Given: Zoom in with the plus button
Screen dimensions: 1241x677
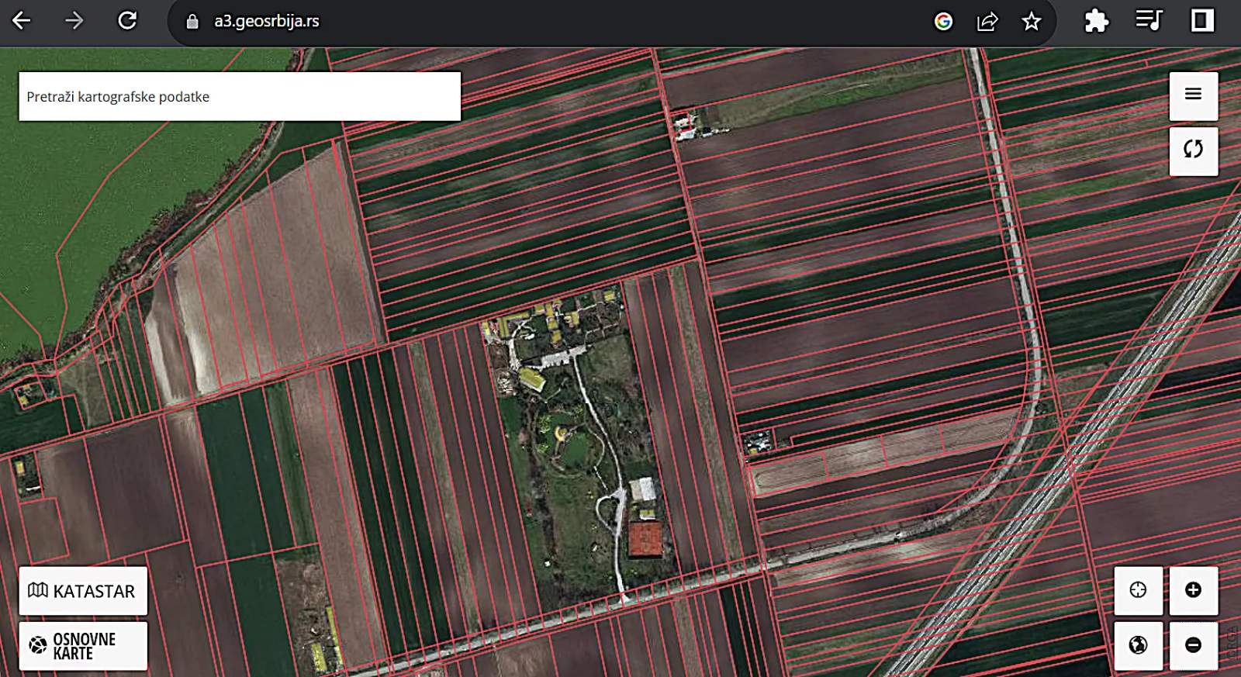Looking at the screenshot, I should tap(1193, 590).
